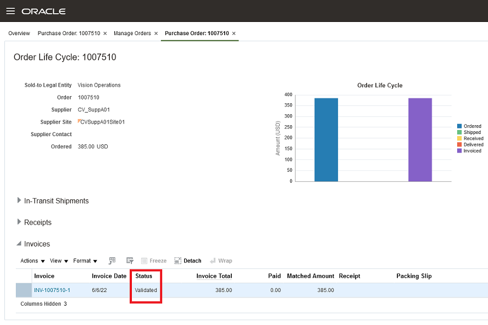
Task: Click the Vision Operations legal entity value
Action: pyautogui.click(x=99, y=85)
